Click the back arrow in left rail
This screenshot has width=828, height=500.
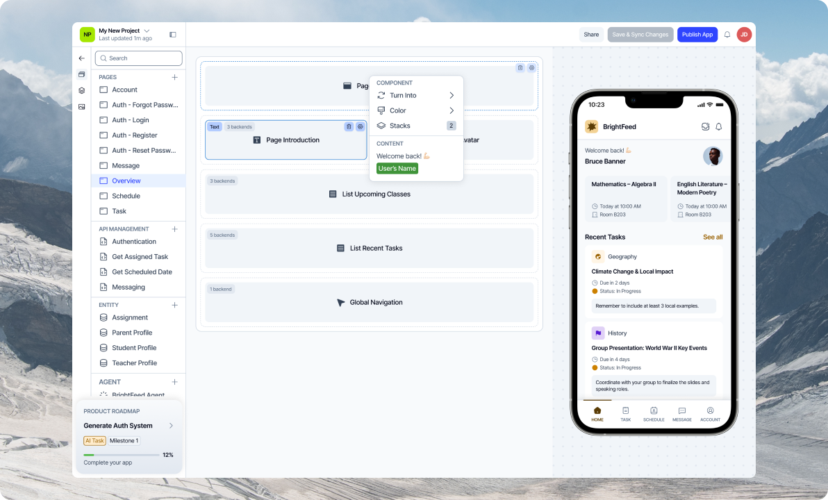81,58
